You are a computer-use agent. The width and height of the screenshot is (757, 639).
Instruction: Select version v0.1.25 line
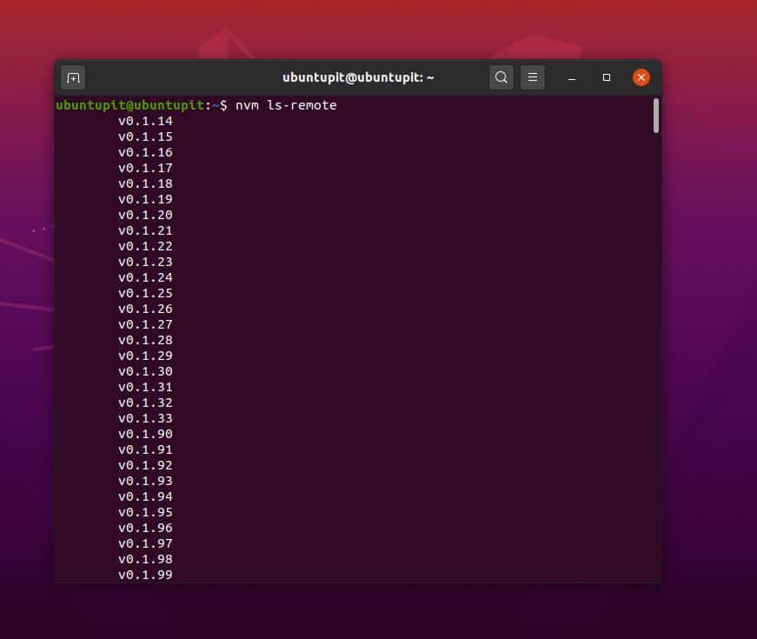[145, 293]
